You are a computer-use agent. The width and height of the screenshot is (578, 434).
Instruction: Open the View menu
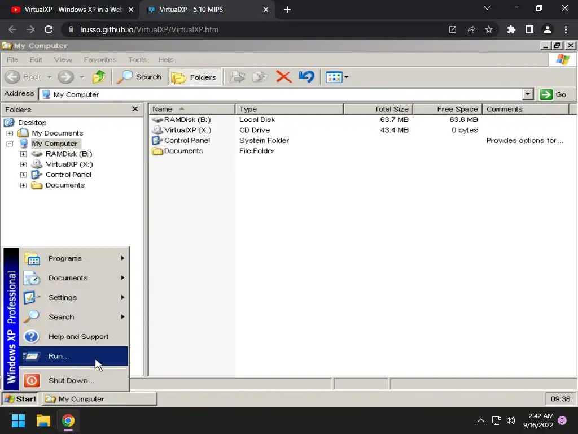63,60
